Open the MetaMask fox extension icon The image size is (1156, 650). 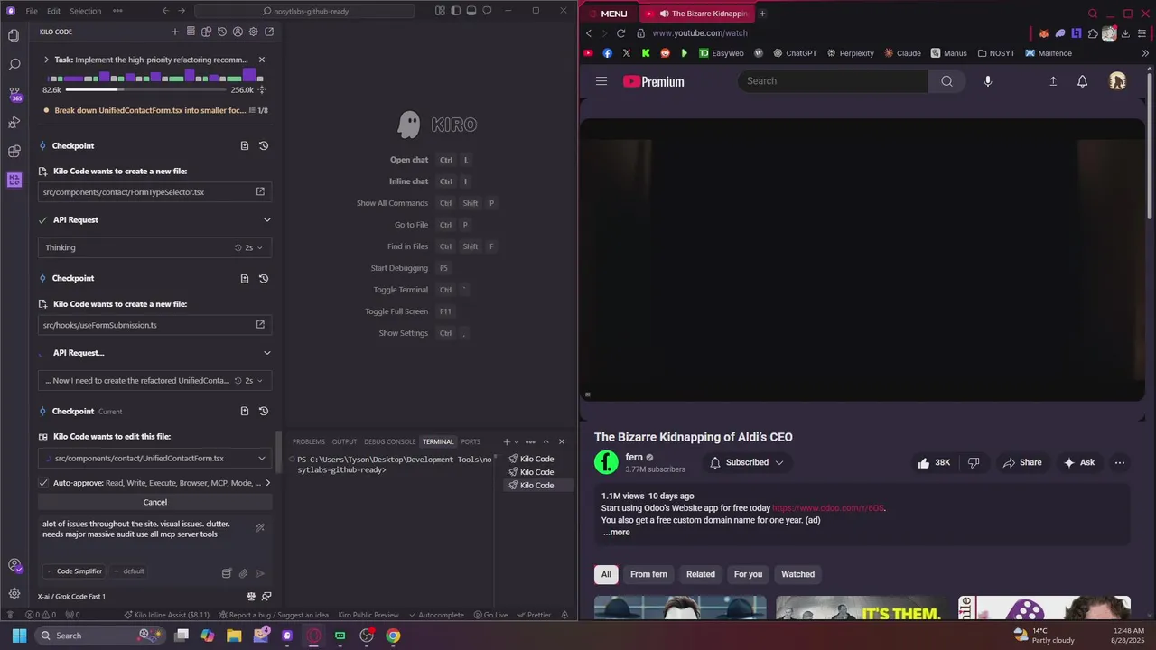click(x=1044, y=33)
